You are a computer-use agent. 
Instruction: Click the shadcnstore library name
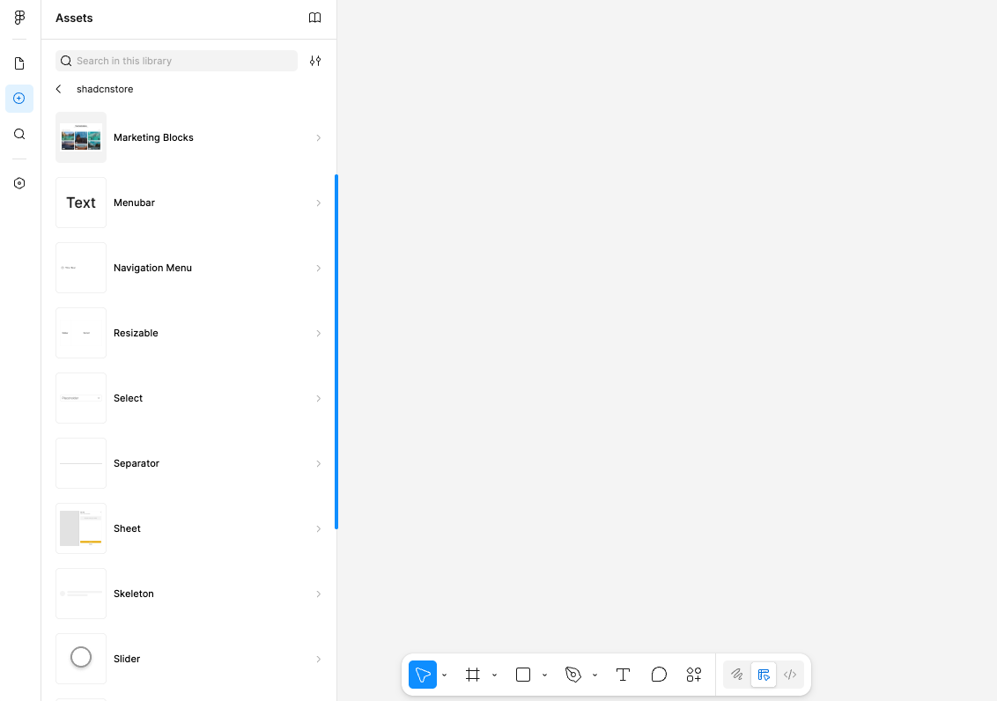[105, 89]
